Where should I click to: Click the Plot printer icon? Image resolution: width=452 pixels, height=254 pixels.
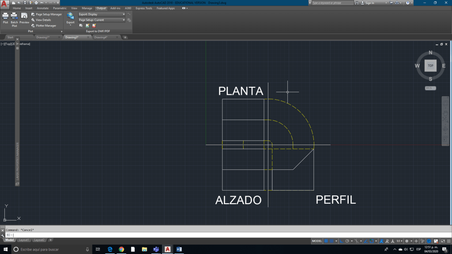(x=5, y=17)
